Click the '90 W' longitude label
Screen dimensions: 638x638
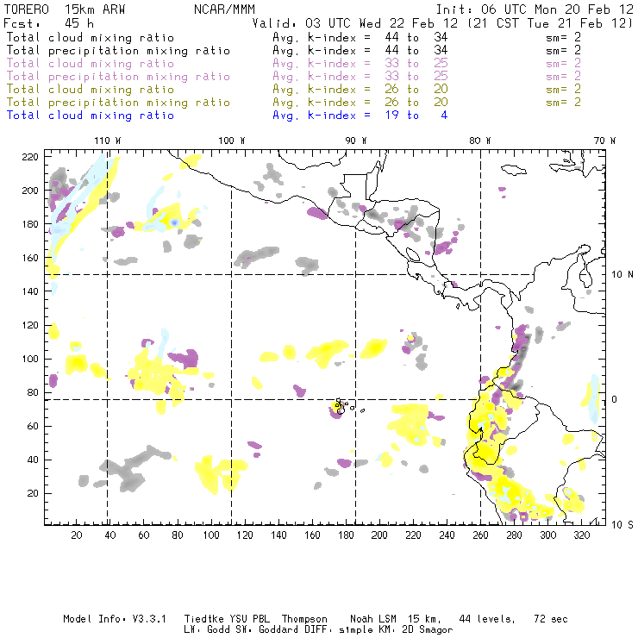click(356, 141)
